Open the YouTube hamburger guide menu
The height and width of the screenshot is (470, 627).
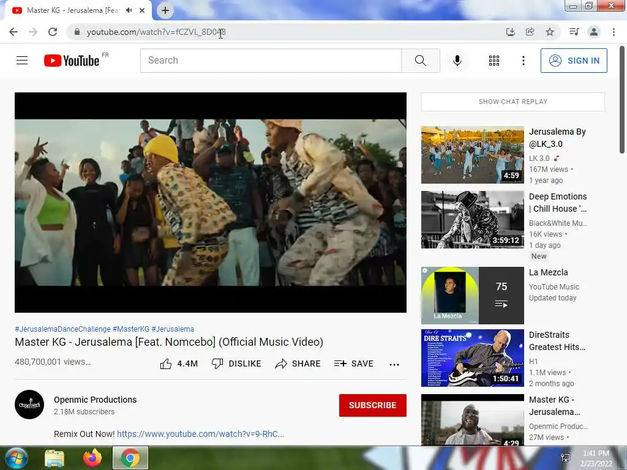pos(22,61)
